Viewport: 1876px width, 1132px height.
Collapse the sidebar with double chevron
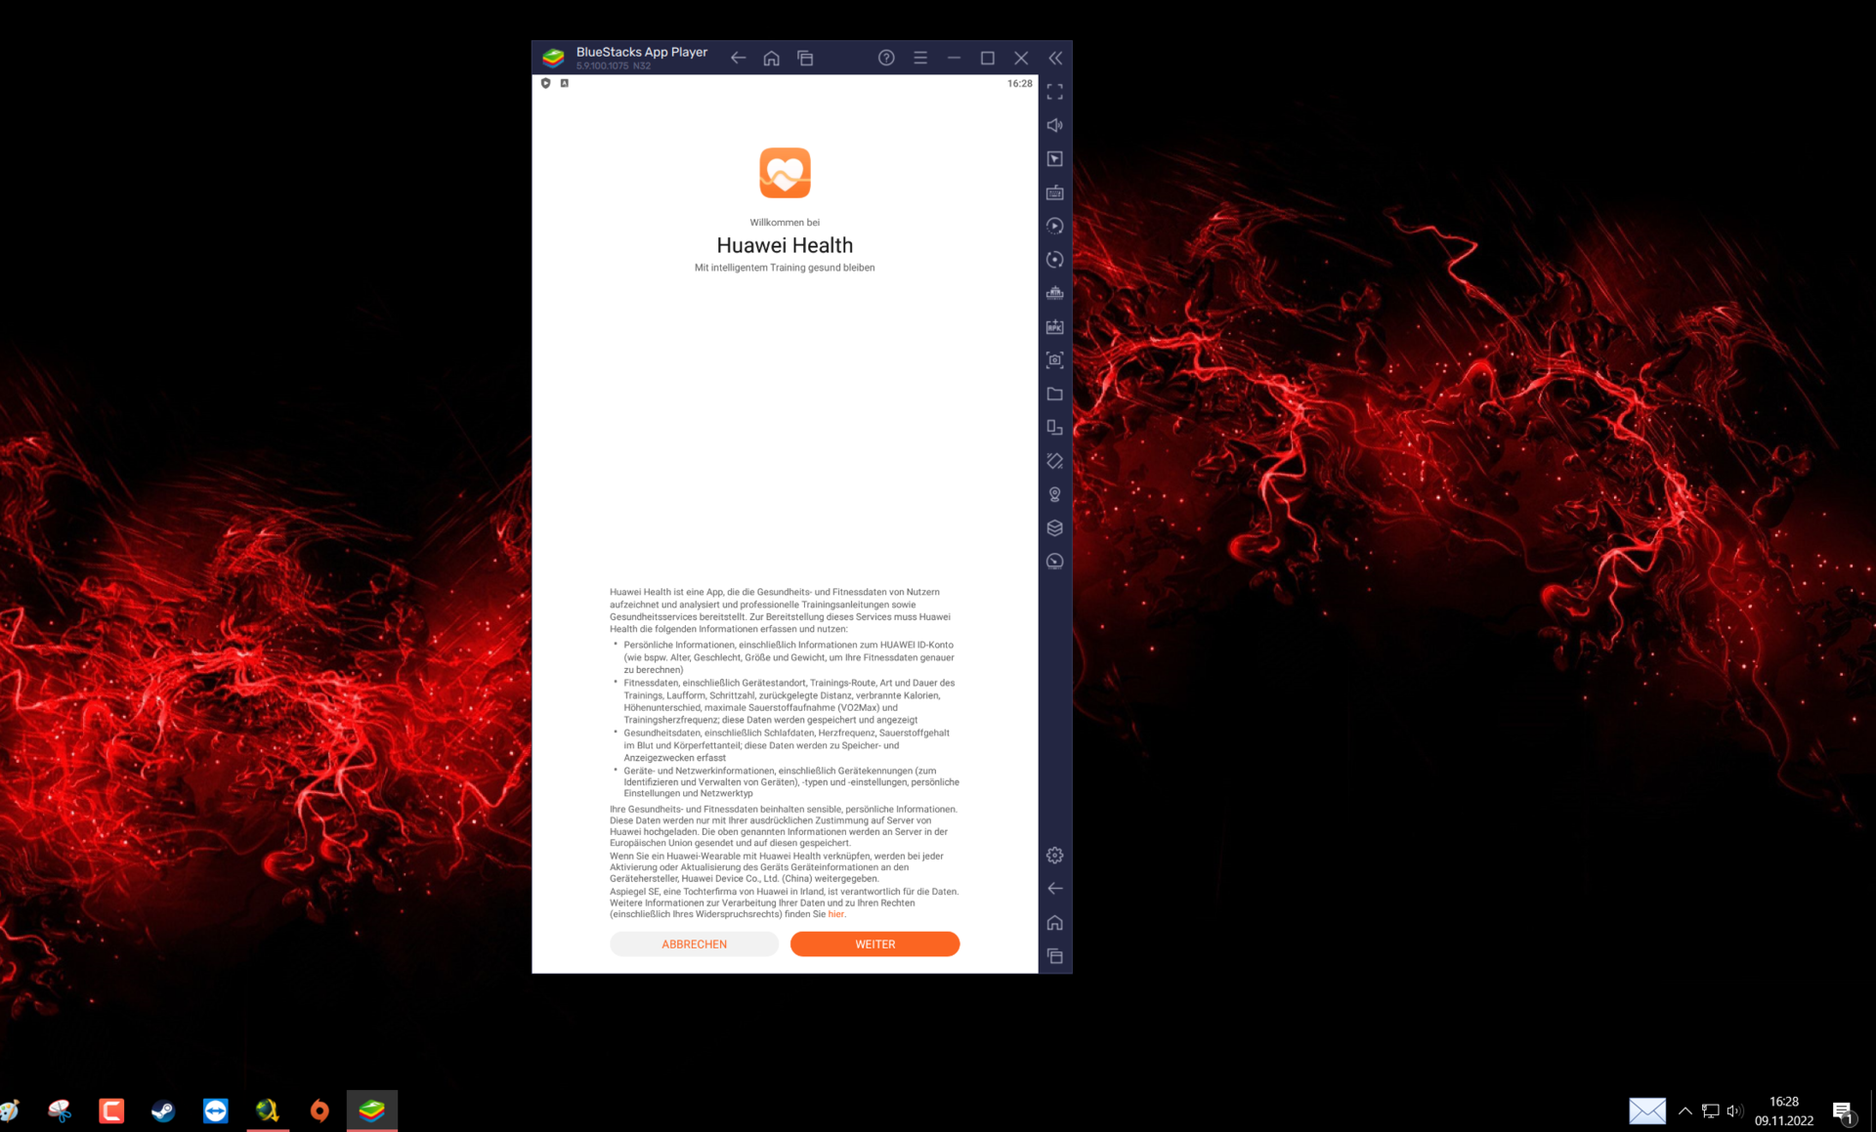click(1055, 59)
